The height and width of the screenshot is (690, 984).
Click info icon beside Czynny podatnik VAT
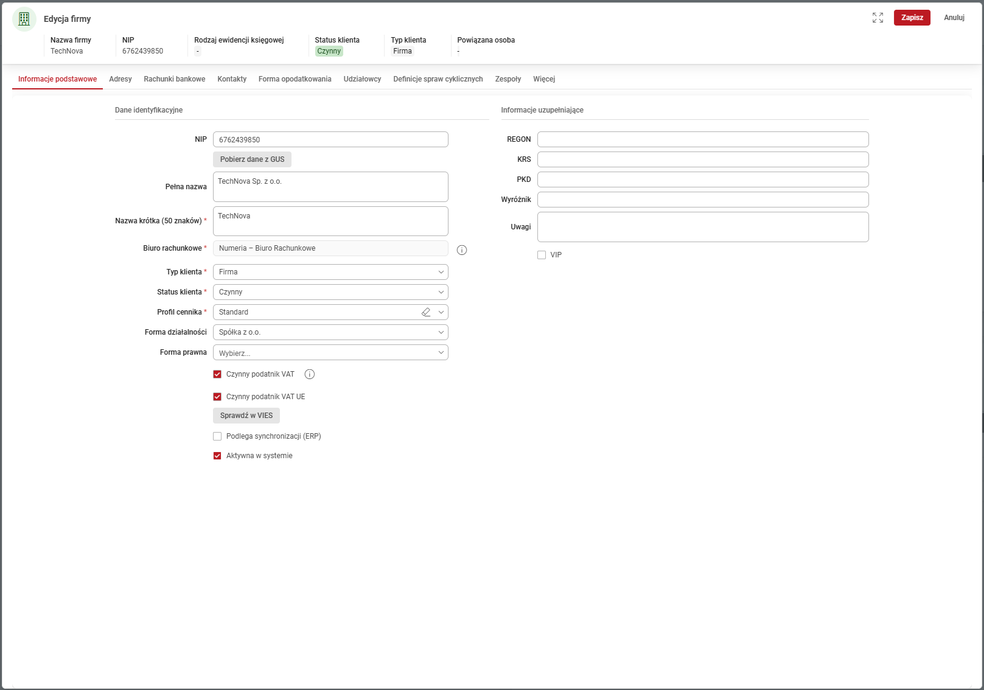pyautogui.click(x=310, y=374)
